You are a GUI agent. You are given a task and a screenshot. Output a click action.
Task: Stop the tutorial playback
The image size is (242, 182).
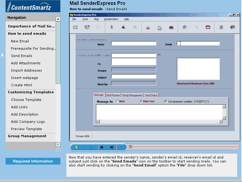91,147
